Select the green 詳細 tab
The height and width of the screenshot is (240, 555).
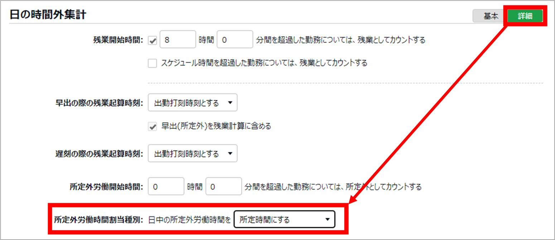click(x=525, y=16)
